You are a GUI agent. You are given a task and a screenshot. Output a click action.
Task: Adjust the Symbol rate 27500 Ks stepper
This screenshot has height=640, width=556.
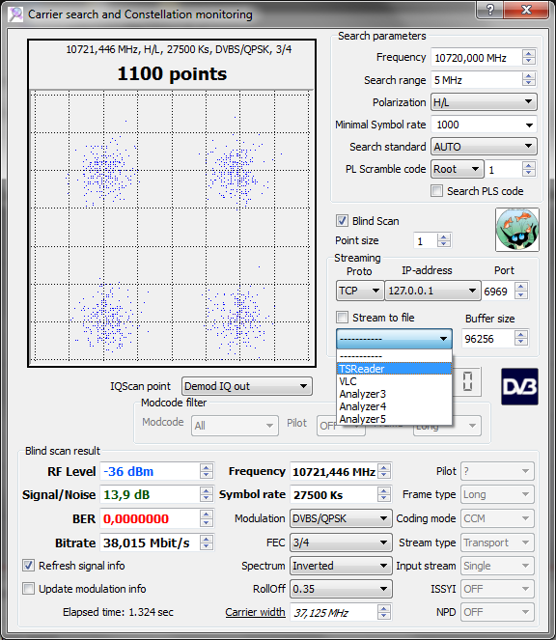(x=384, y=494)
